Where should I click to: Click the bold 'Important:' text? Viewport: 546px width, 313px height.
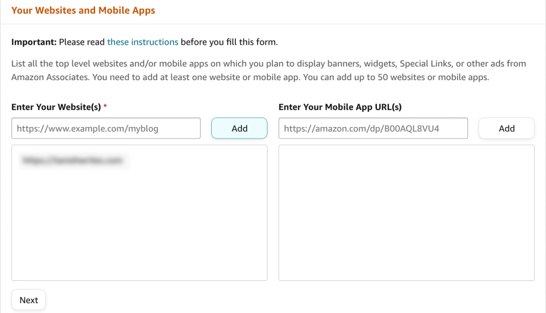pyautogui.click(x=34, y=42)
